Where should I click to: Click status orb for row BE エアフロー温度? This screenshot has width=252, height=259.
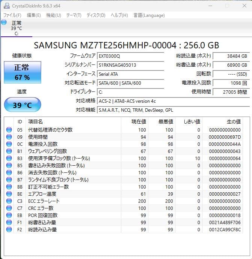pyautogui.click(x=9, y=194)
